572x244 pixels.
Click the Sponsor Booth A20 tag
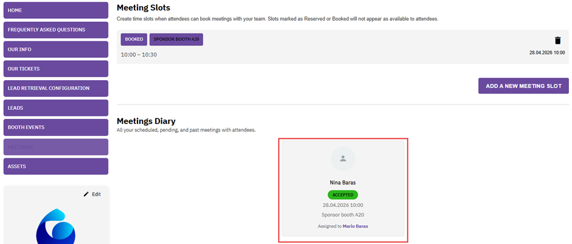[x=176, y=39]
